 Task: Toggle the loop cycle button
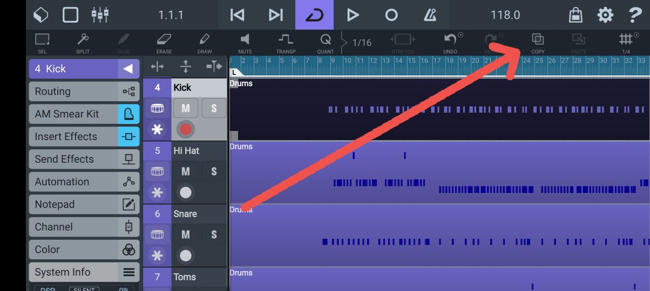click(314, 15)
